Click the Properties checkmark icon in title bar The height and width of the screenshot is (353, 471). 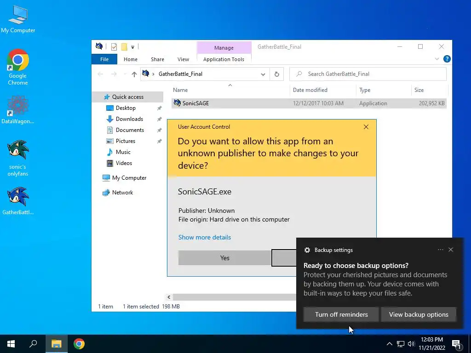click(114, 47)
